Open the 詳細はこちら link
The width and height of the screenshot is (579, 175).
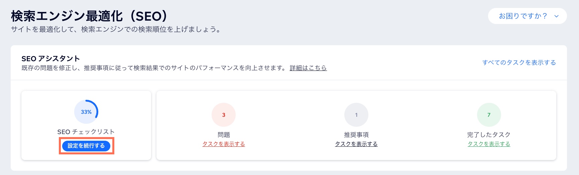click(x=308, y=68)
